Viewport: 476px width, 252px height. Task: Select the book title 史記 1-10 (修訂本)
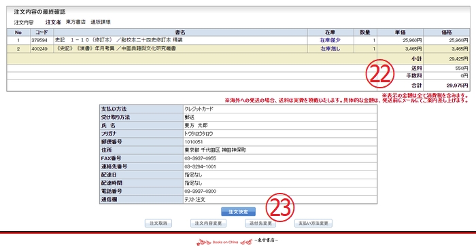click(x=119, y=40)
